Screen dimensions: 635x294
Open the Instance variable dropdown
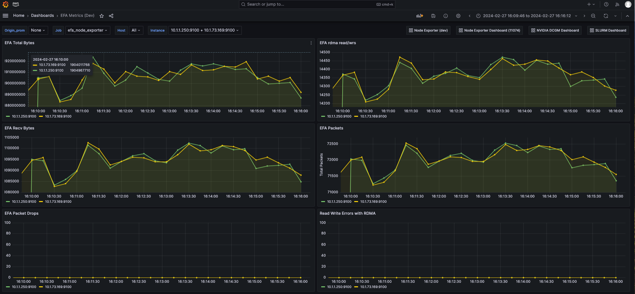tap(205, 31)
